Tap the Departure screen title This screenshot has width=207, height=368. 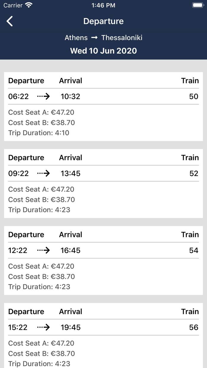pos(103,21)
